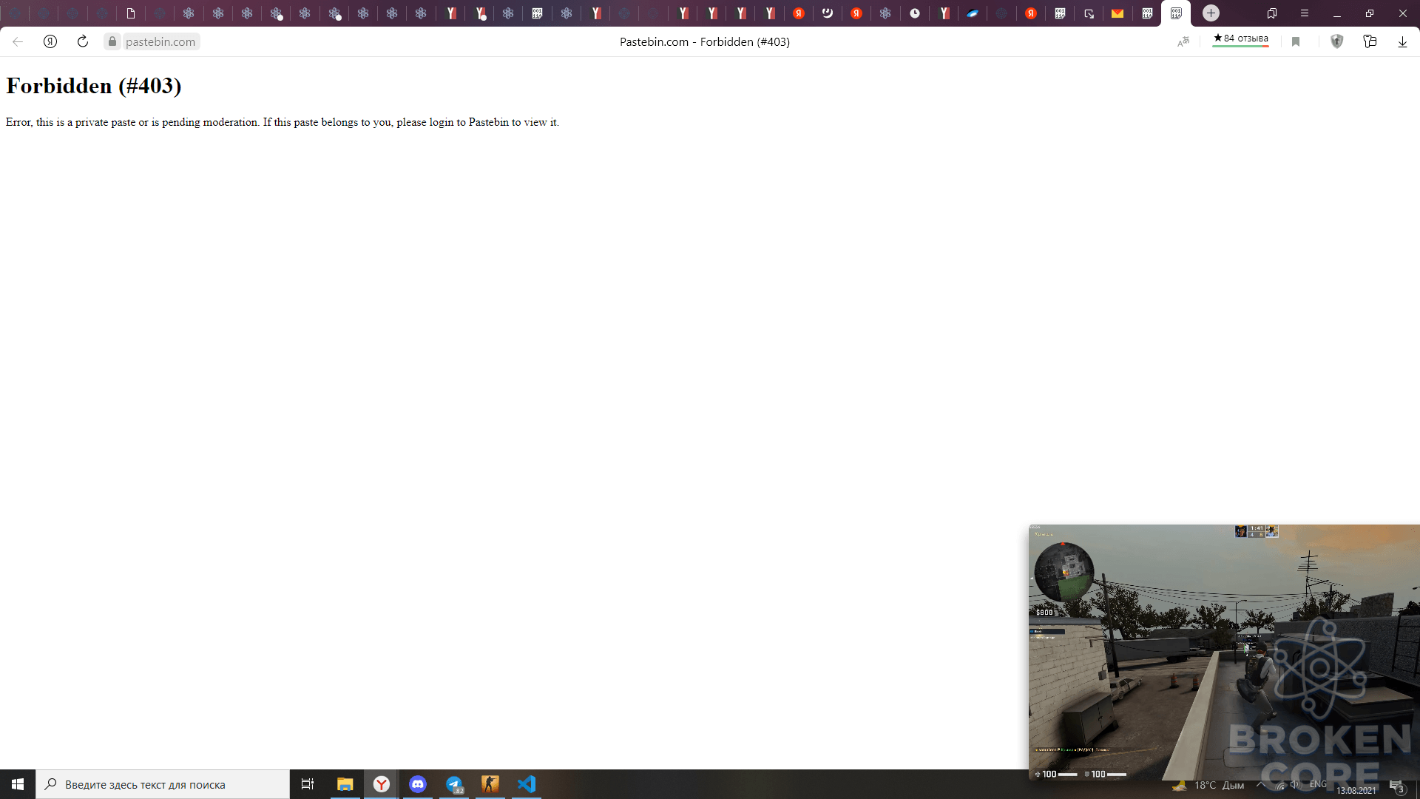
Task: Bookmark this page with the flag icon
Action: [x=1296, y=42]
